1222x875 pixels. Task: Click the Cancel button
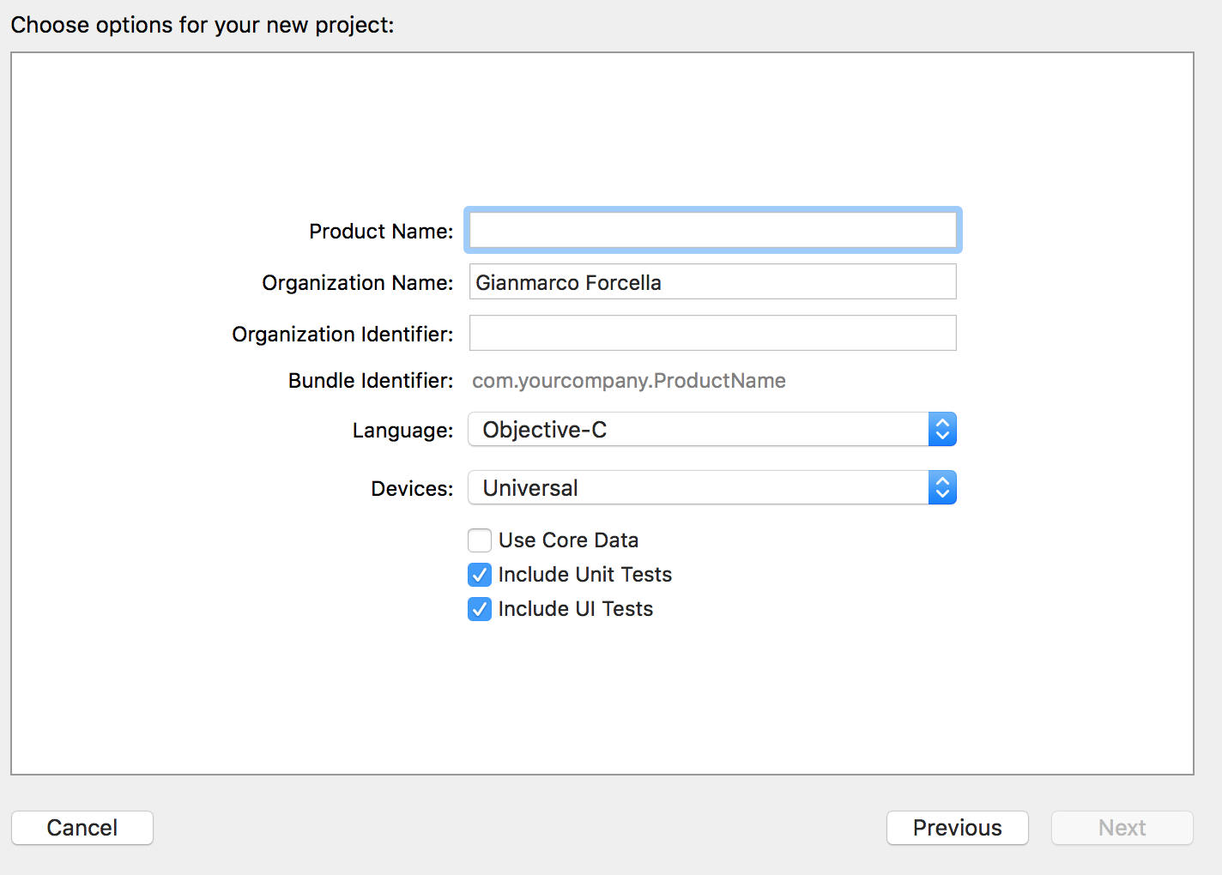click(x=82, y=828)
